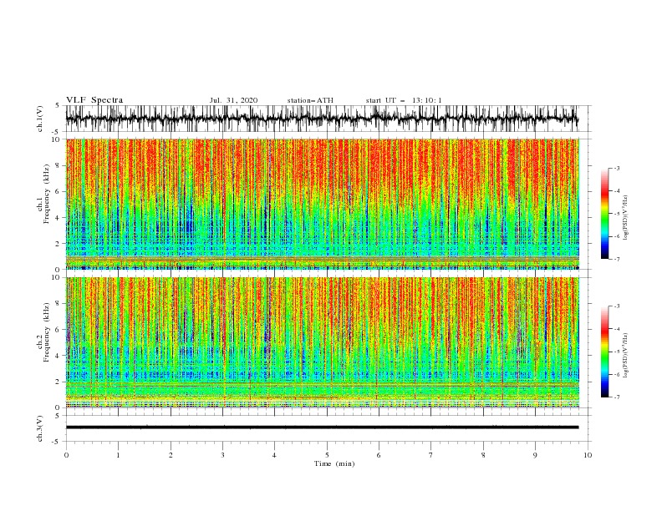Image resolution: width=662 pixels, height=511 pixels.
Task: Click time axis tick label '0'
Action: coord(66,455)
